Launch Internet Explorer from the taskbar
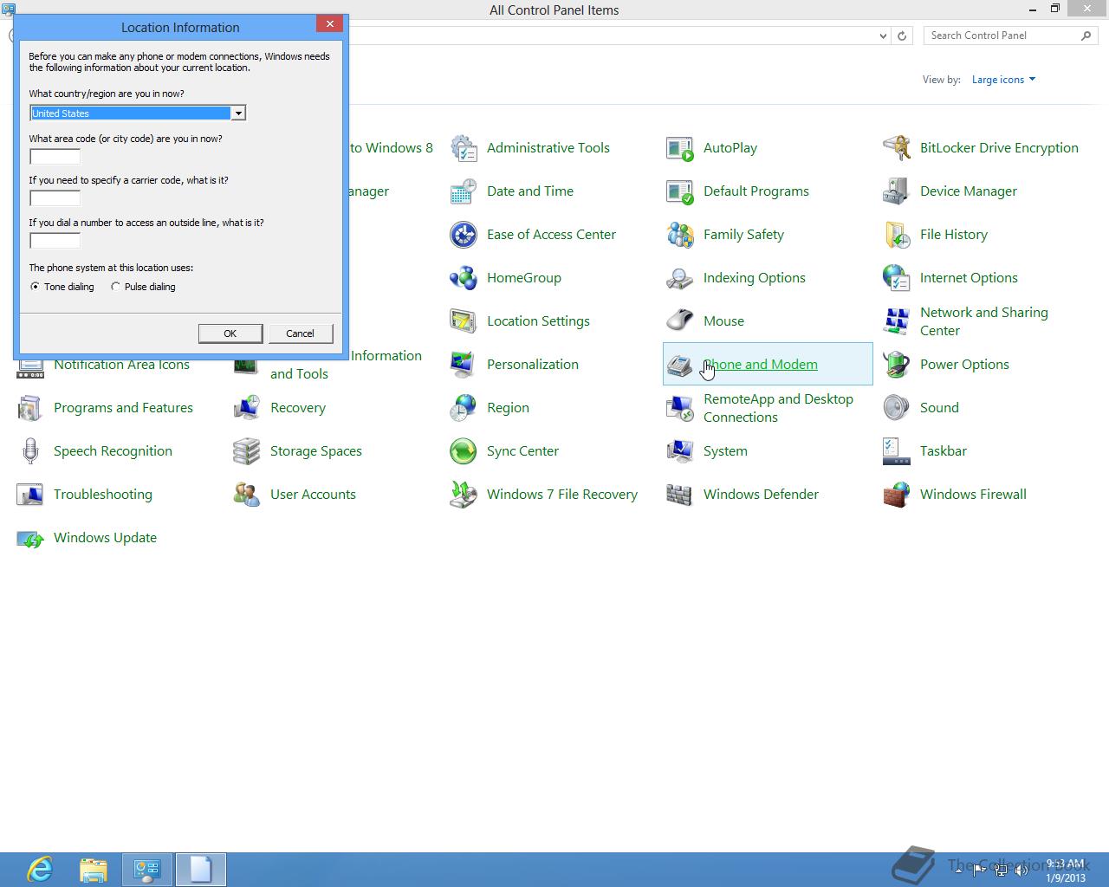The height and width of the screenshot is (887, 1109). click(x=40, y=869)
